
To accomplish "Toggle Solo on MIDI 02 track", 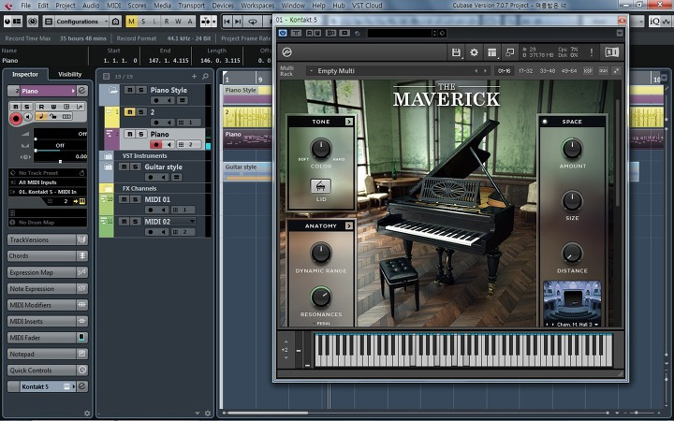I will pos(135,221).
